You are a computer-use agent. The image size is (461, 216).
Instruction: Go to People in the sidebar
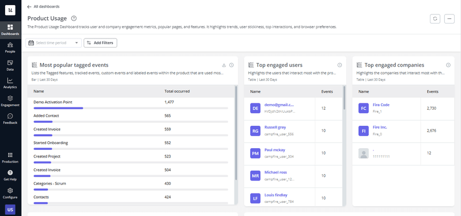point(10,48)
